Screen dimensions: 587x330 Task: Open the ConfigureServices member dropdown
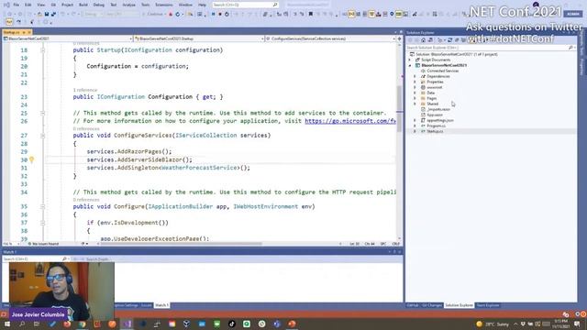tap(331, 38)
